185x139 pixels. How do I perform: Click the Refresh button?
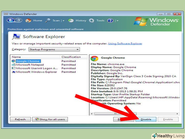pos(20,119)
